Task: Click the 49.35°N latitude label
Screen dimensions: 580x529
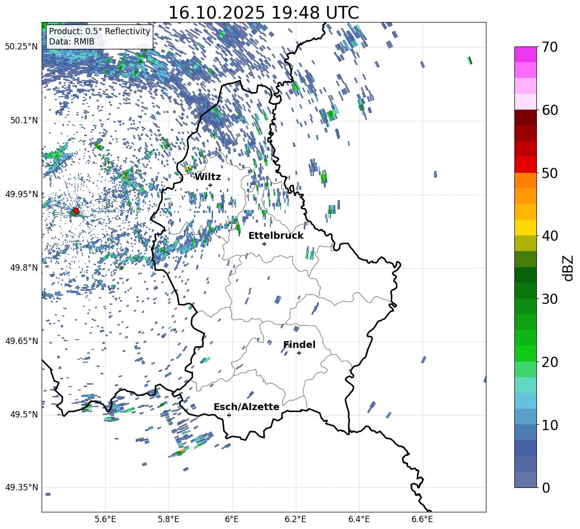Action: [x=22, y=487]
